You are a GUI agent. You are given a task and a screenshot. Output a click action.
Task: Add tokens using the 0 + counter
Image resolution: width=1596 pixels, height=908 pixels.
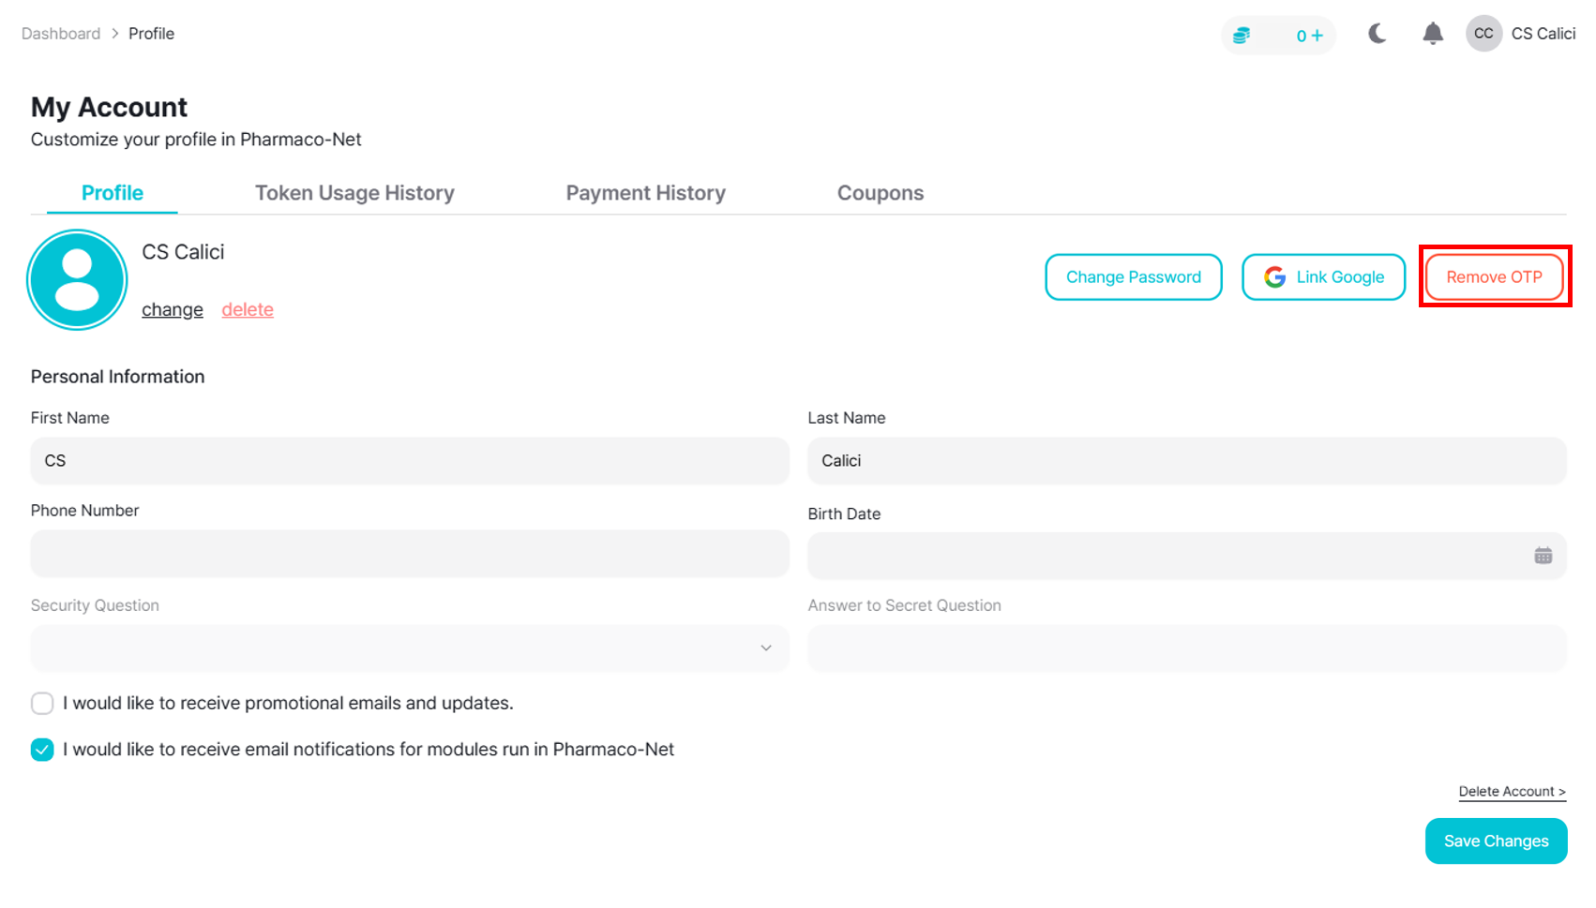coord(1309,36)
